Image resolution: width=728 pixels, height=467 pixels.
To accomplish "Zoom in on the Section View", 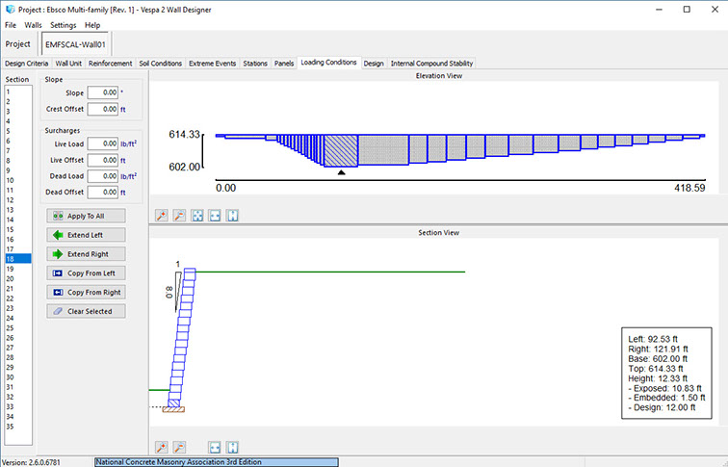I will tap(161, 448).
